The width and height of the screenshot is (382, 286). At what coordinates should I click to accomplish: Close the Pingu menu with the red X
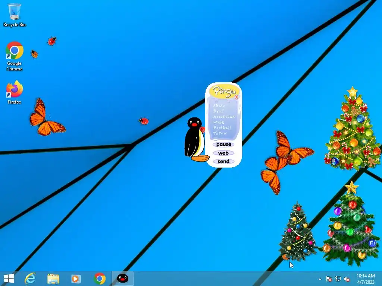point(237,97)
